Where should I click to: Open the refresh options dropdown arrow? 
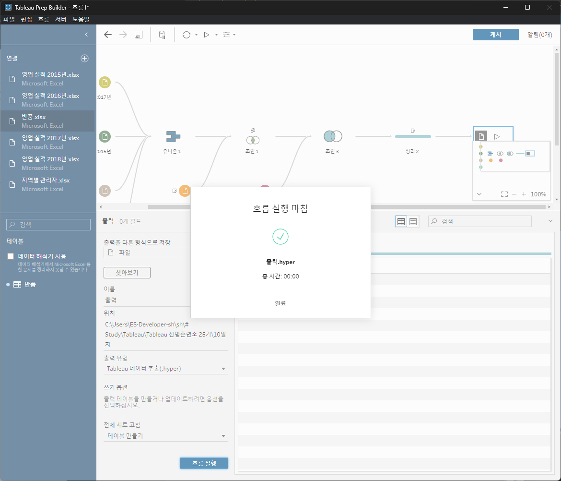pos(197,35)
